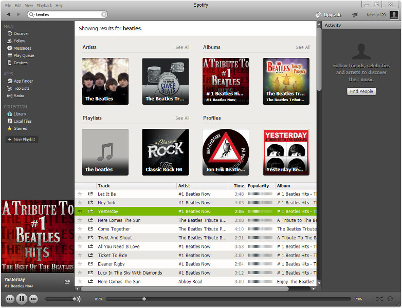
Task: Share the Hey Jude track
Action: click(x=90, y=203)
